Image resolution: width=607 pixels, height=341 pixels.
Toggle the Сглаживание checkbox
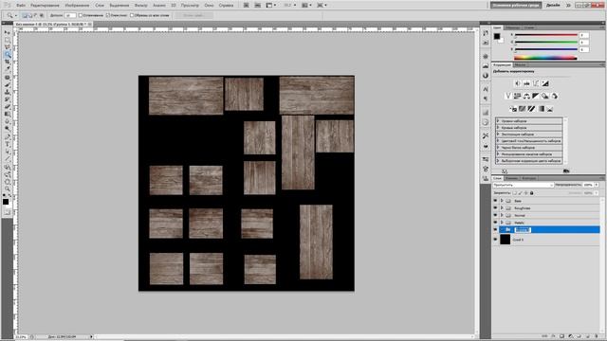coord(81,15)
